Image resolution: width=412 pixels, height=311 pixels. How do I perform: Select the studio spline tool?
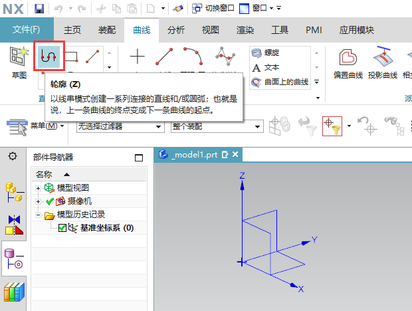click(225, 56)
